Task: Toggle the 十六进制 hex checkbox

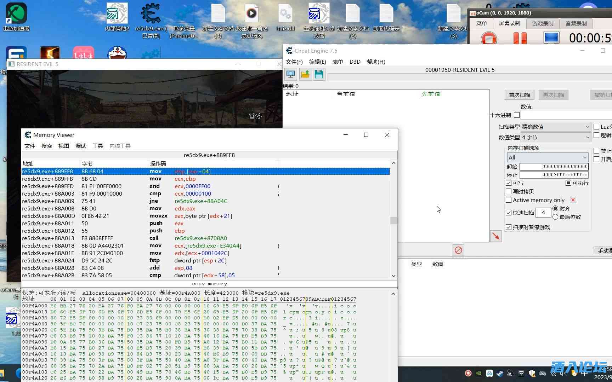Action: (517, 115)
